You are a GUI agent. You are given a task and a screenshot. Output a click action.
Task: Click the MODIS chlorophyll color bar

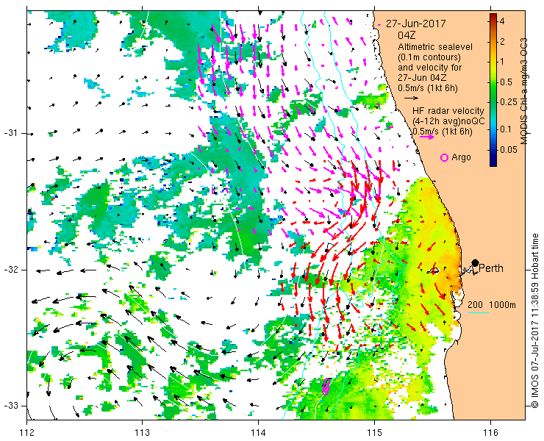pyautogui.click(x=493, y=90)
